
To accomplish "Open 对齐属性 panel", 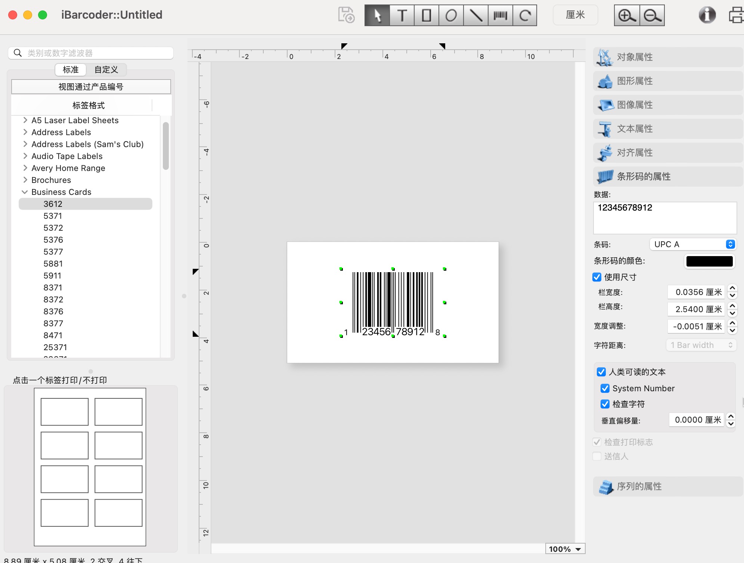I will pyautogui.click(x=668, y=153).
